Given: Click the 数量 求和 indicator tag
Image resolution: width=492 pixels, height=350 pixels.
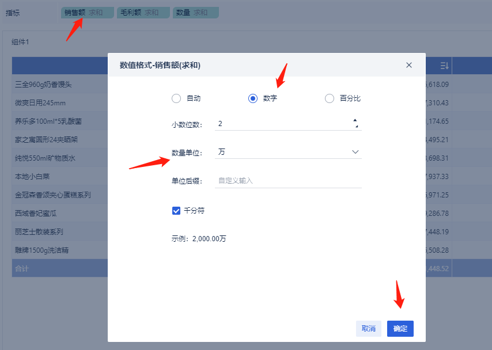Looking at the screenshot, I should 195,13.
